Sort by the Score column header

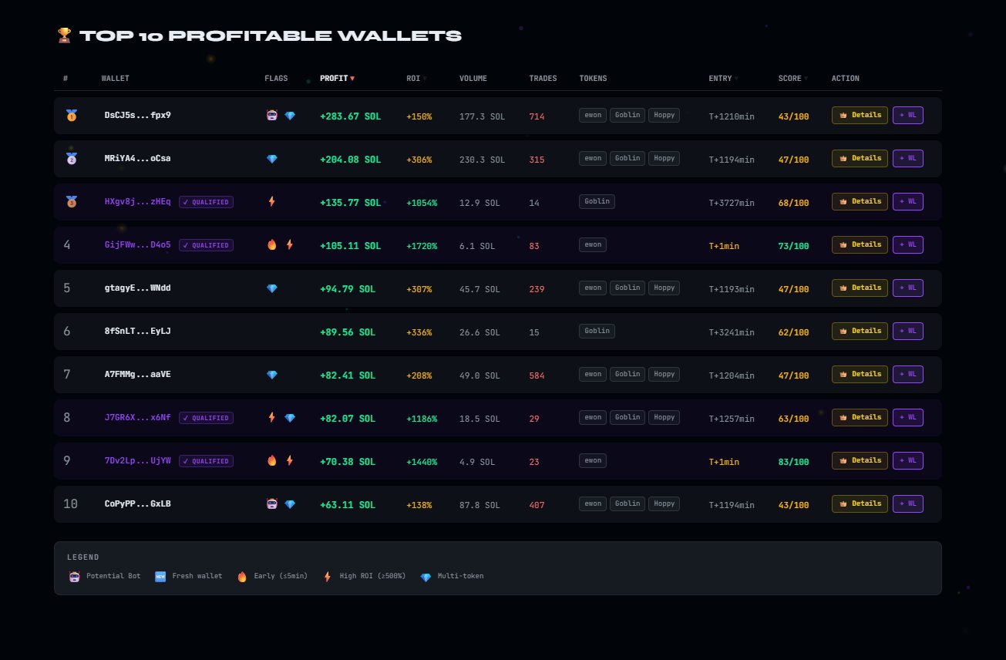[x=793, y=78]
